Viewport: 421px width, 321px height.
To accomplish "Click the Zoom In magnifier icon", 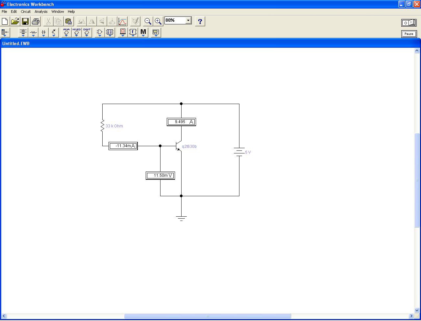I will click(158, 22).
